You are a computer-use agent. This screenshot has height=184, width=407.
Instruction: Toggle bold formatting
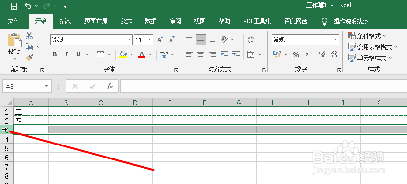pyautogui.click(x=55, y=54)
